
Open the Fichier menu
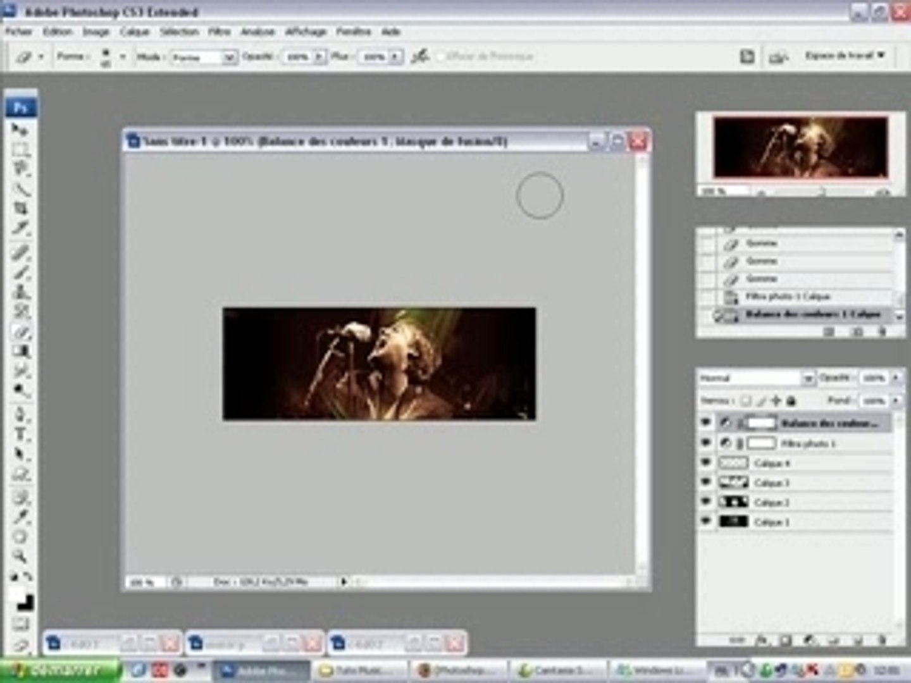tap(19, 31)
